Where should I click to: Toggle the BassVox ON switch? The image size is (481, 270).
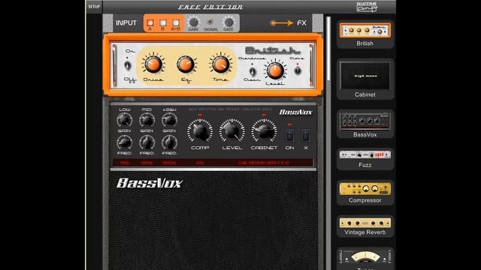(289, 135)
